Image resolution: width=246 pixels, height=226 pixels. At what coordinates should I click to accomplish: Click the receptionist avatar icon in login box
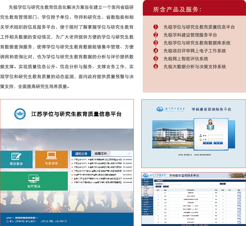[210, 124]
